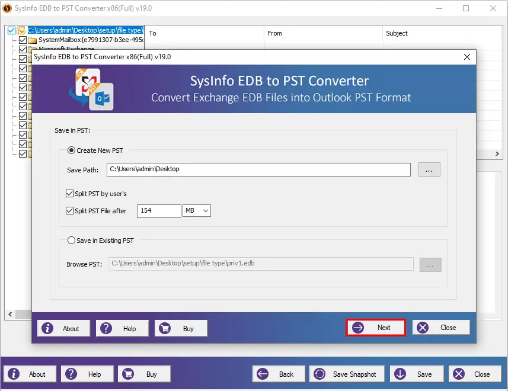Click About in the main window bottom bar
The width and height of the screenshot is (508, 391).
[x=30, y=374]
